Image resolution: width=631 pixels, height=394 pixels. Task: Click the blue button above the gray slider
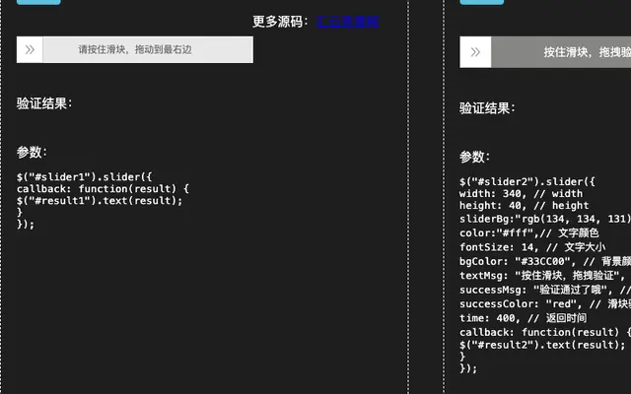point(482,2)
